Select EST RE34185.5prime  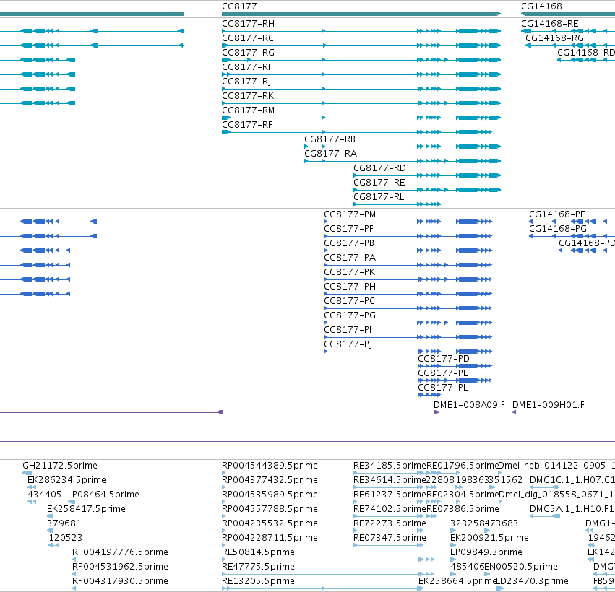(x=390, y=466)
